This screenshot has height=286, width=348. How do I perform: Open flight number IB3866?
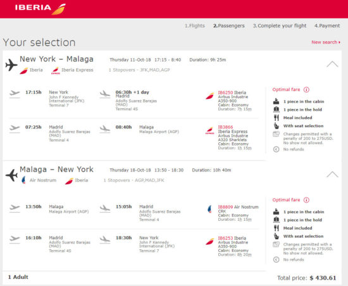(x=225, y=127)
